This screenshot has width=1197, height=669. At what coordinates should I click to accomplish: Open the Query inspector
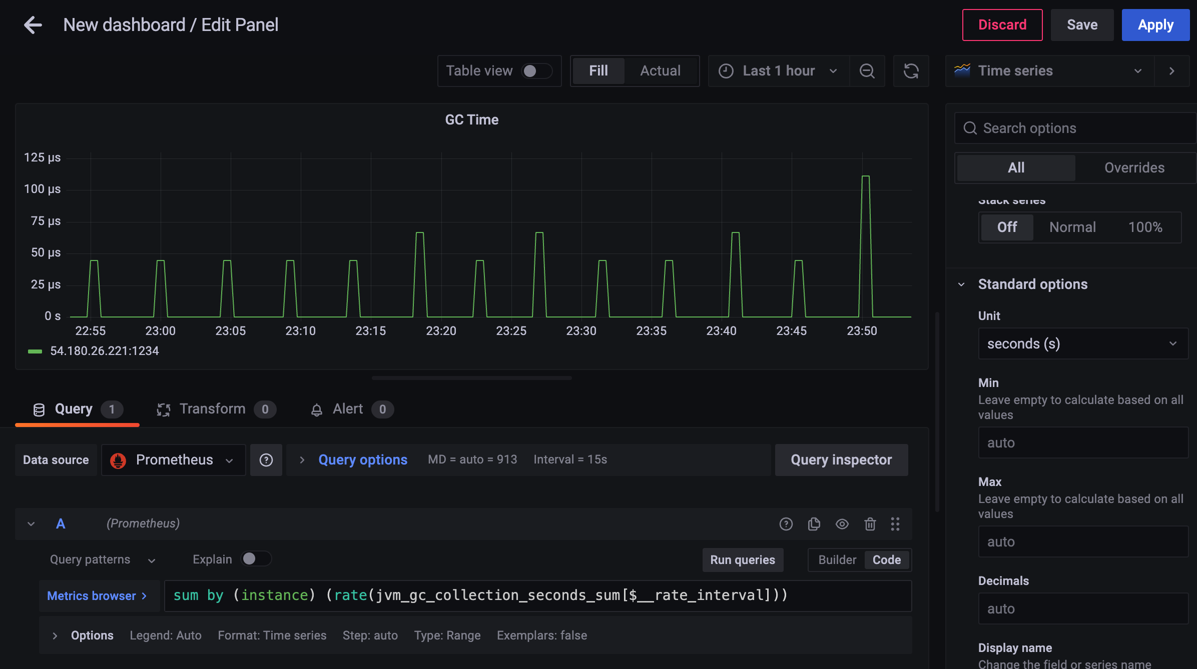[841, 460]
